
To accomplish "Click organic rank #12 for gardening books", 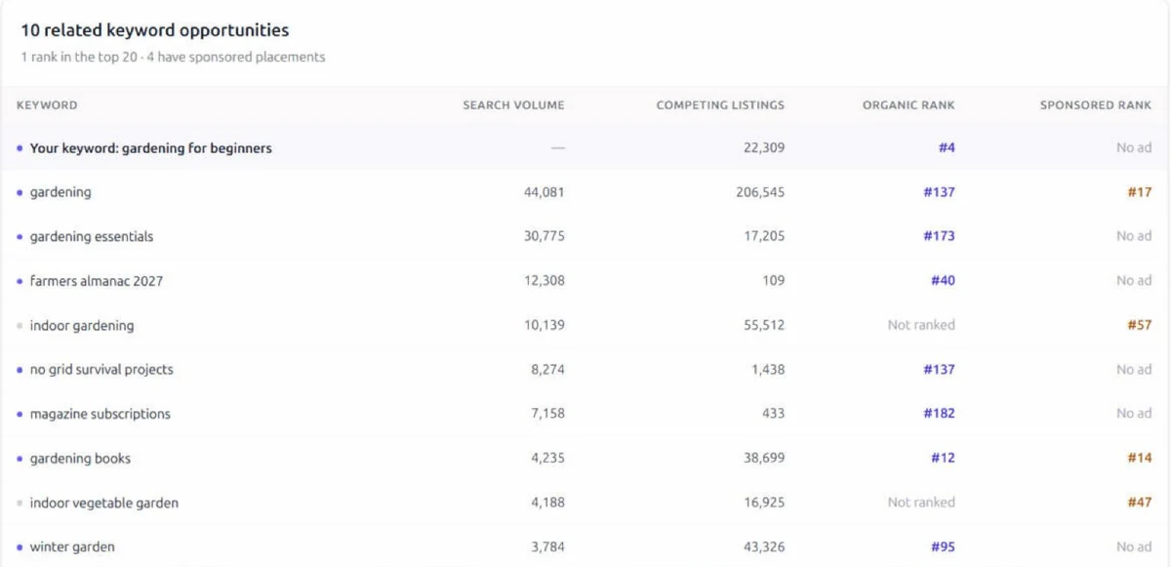I will click(x=943, y=458).
